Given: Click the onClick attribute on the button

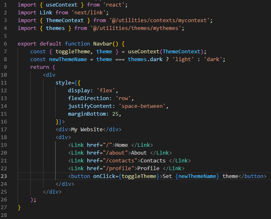Looking at the screenshot, I should (x=103, y=176).
